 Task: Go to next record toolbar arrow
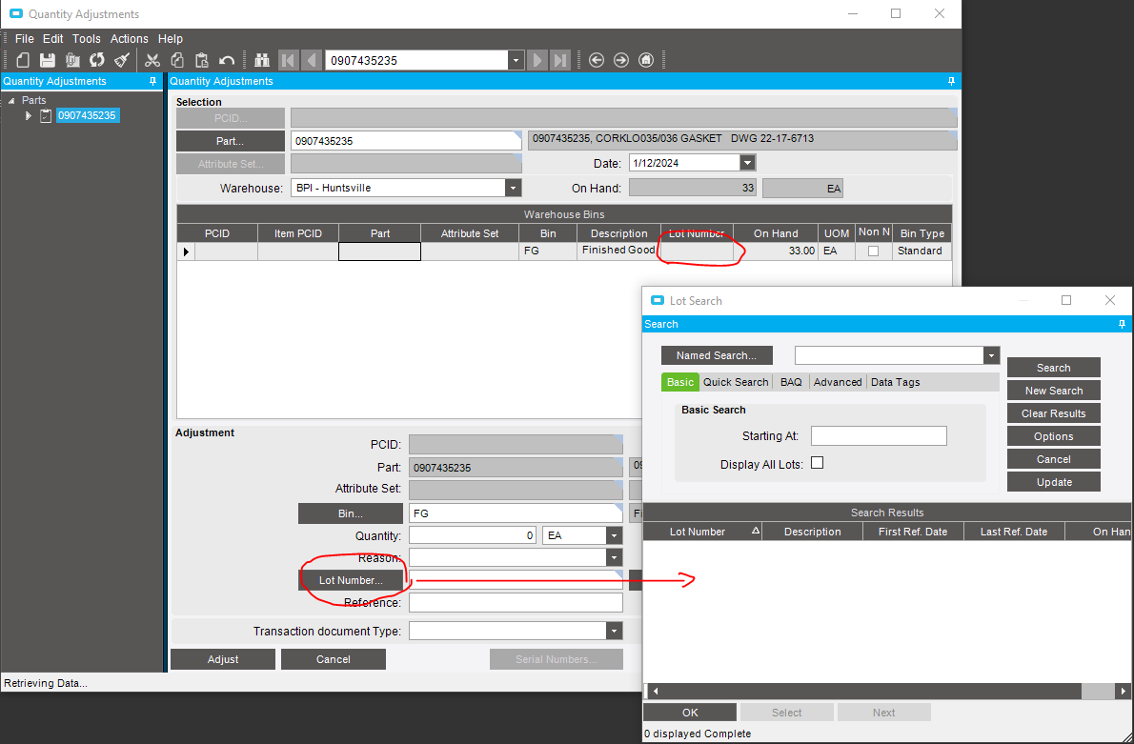pos(537,60)
